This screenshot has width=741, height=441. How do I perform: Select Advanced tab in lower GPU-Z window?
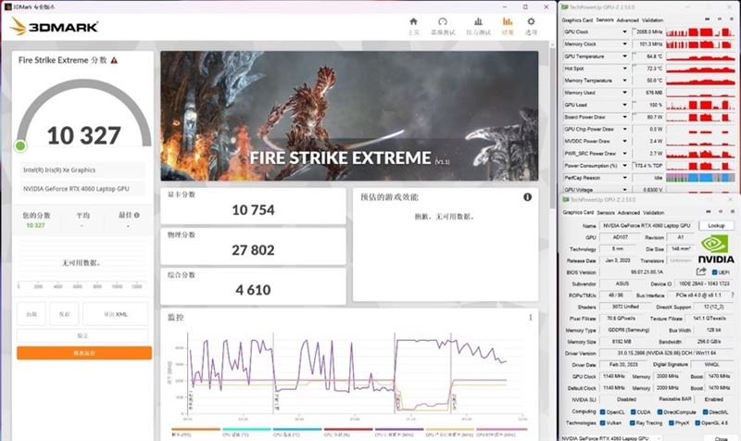[629, 213]
